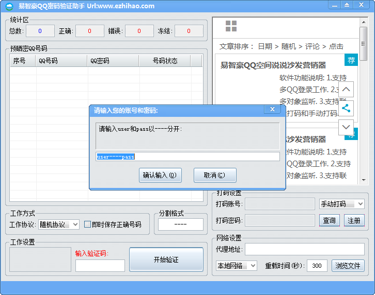
Task: Click 取消(C) button in dialog
Action: click(215, 176)
